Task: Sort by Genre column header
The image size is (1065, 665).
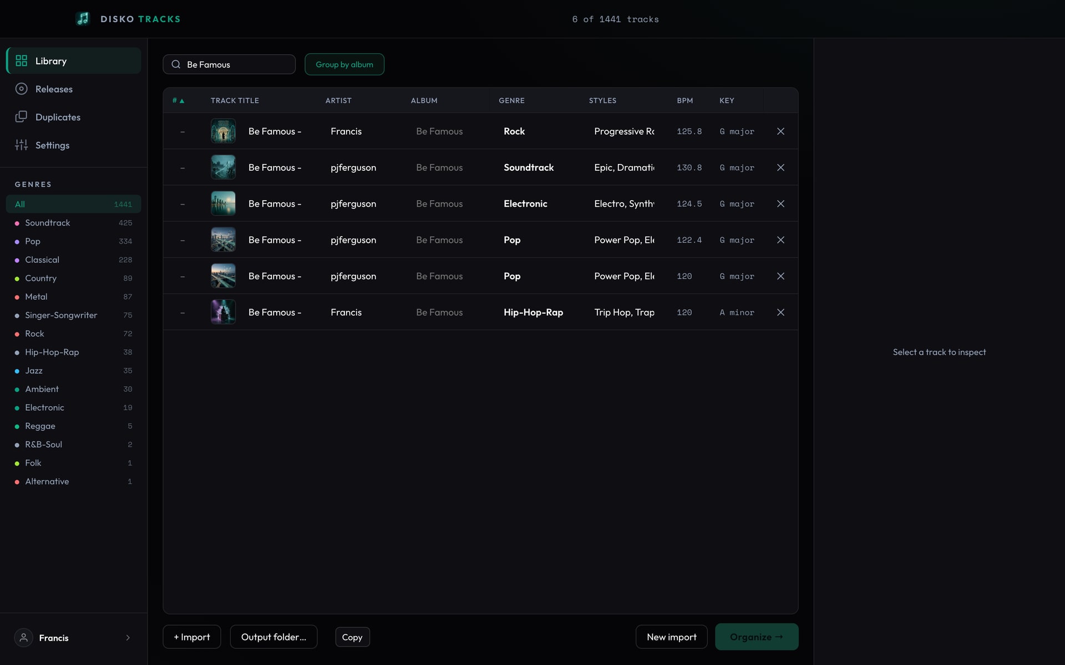Action: (x=511, y=100)
